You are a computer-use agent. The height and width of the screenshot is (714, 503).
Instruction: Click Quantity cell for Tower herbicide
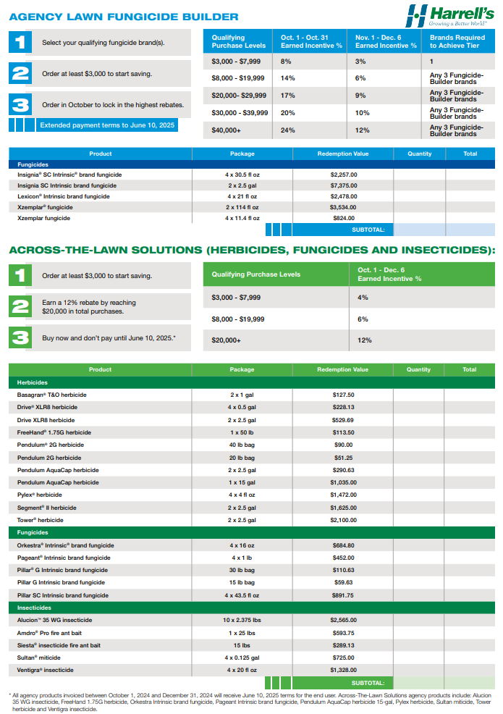coord(418,520)
